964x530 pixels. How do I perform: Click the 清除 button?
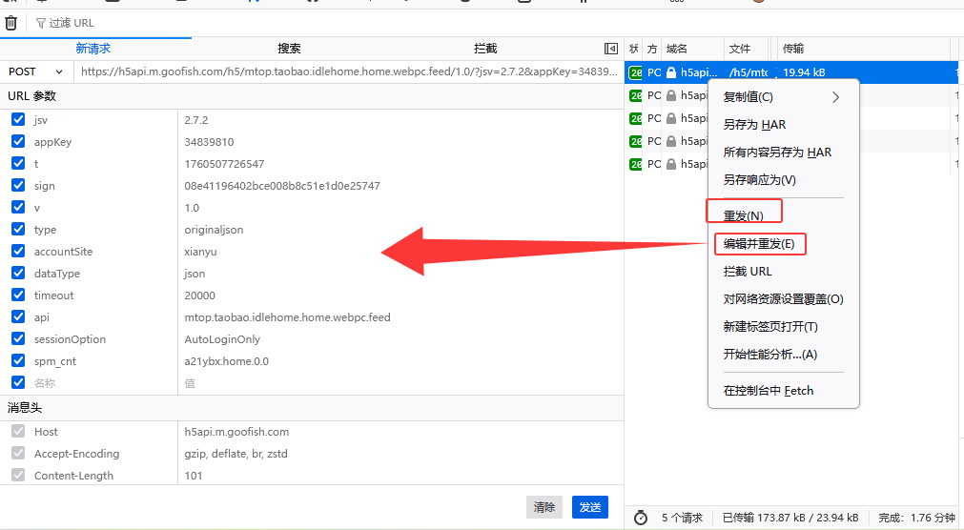click(x=544, y=507)
